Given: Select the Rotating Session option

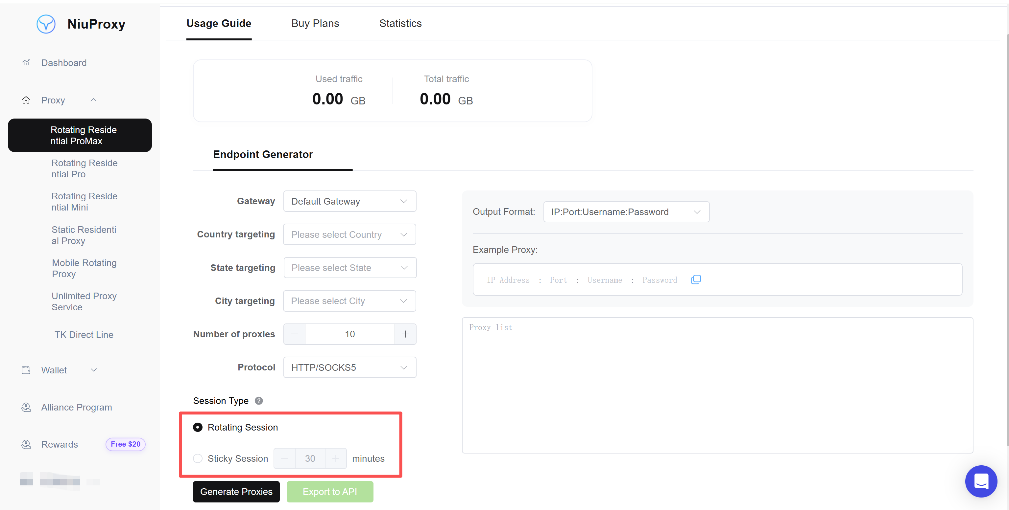Looking at the screenshot, I should point(235,428).
